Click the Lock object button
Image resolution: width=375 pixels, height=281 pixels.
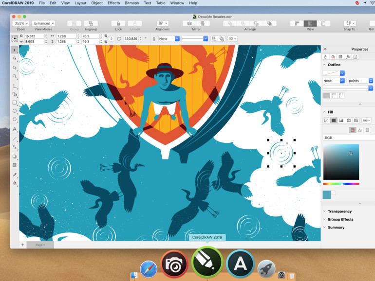[118, 23]
